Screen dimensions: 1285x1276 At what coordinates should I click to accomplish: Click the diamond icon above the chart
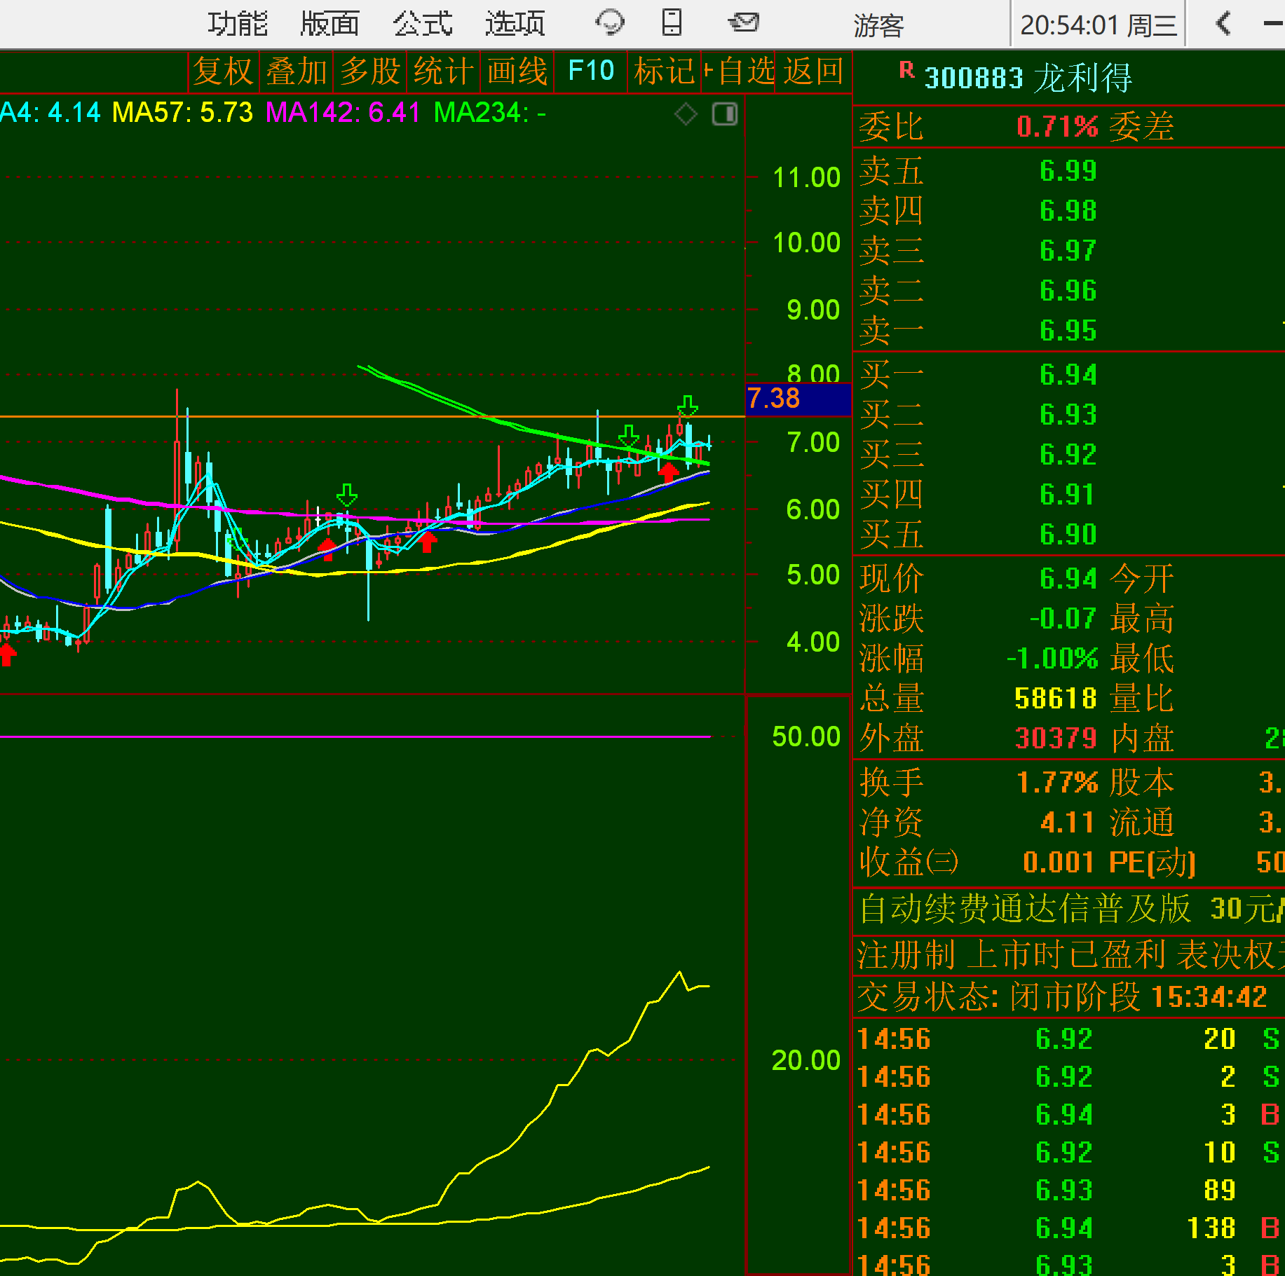click(686, 114)
